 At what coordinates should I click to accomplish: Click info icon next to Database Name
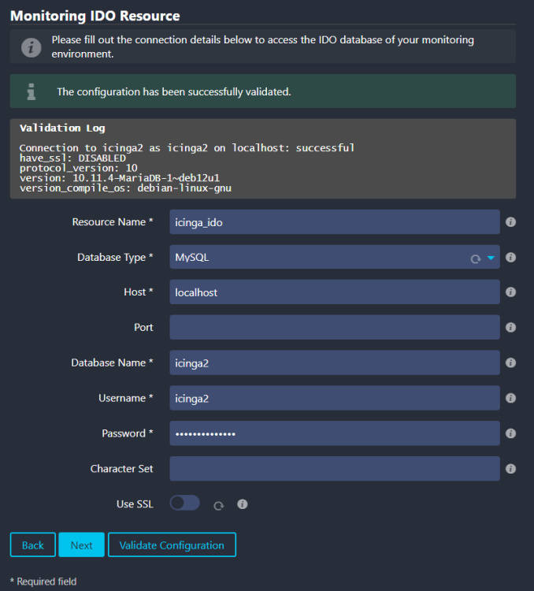pyautogui.click(x=510, y=363)
